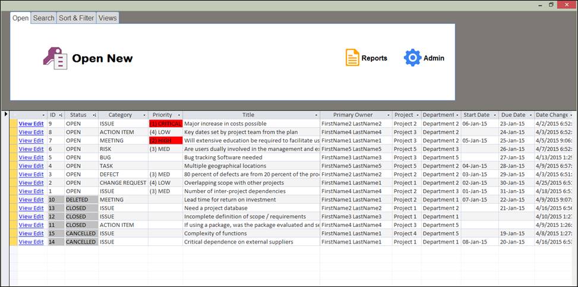The image size is (578, 287).
Task: Expand Project column dropdown arrow
Action: coord(418,115)
